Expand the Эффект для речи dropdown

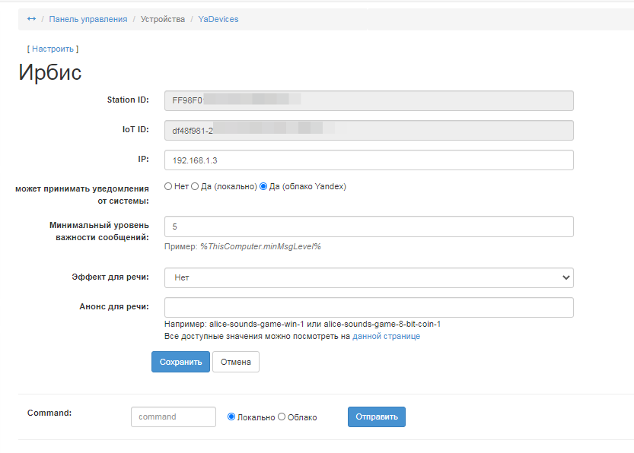tap(368, 277)
